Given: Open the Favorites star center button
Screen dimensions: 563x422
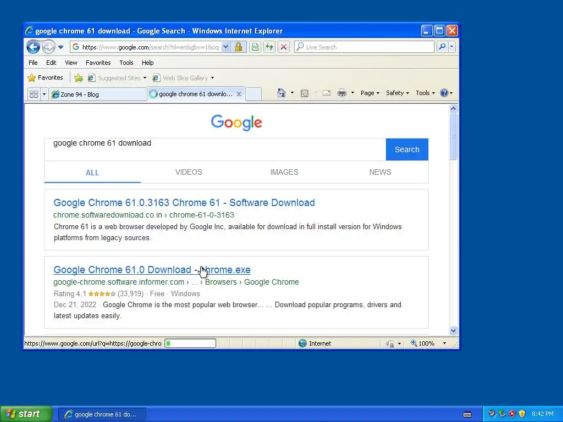Looking at the screenshot, I should [x=45, y=77].
